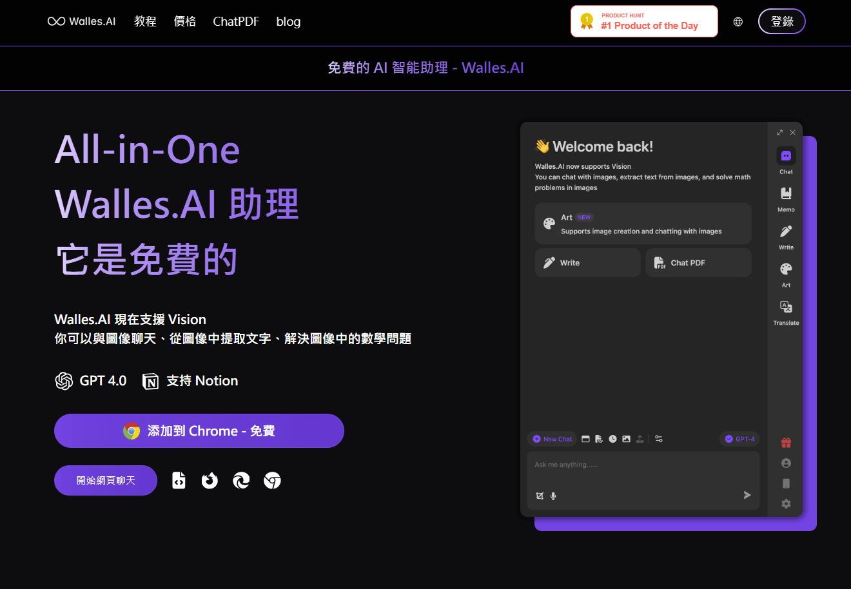Image resolution: width=851 pixels, height=589 pixels.
Task: Open the sliders options icon in chat toolbar
Action: (x=659, y=439)
